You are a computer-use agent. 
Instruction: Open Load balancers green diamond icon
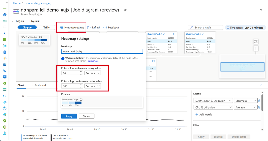(5, 83)
